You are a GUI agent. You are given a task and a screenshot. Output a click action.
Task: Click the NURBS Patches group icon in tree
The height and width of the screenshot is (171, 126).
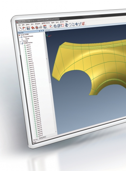(23, 43)
